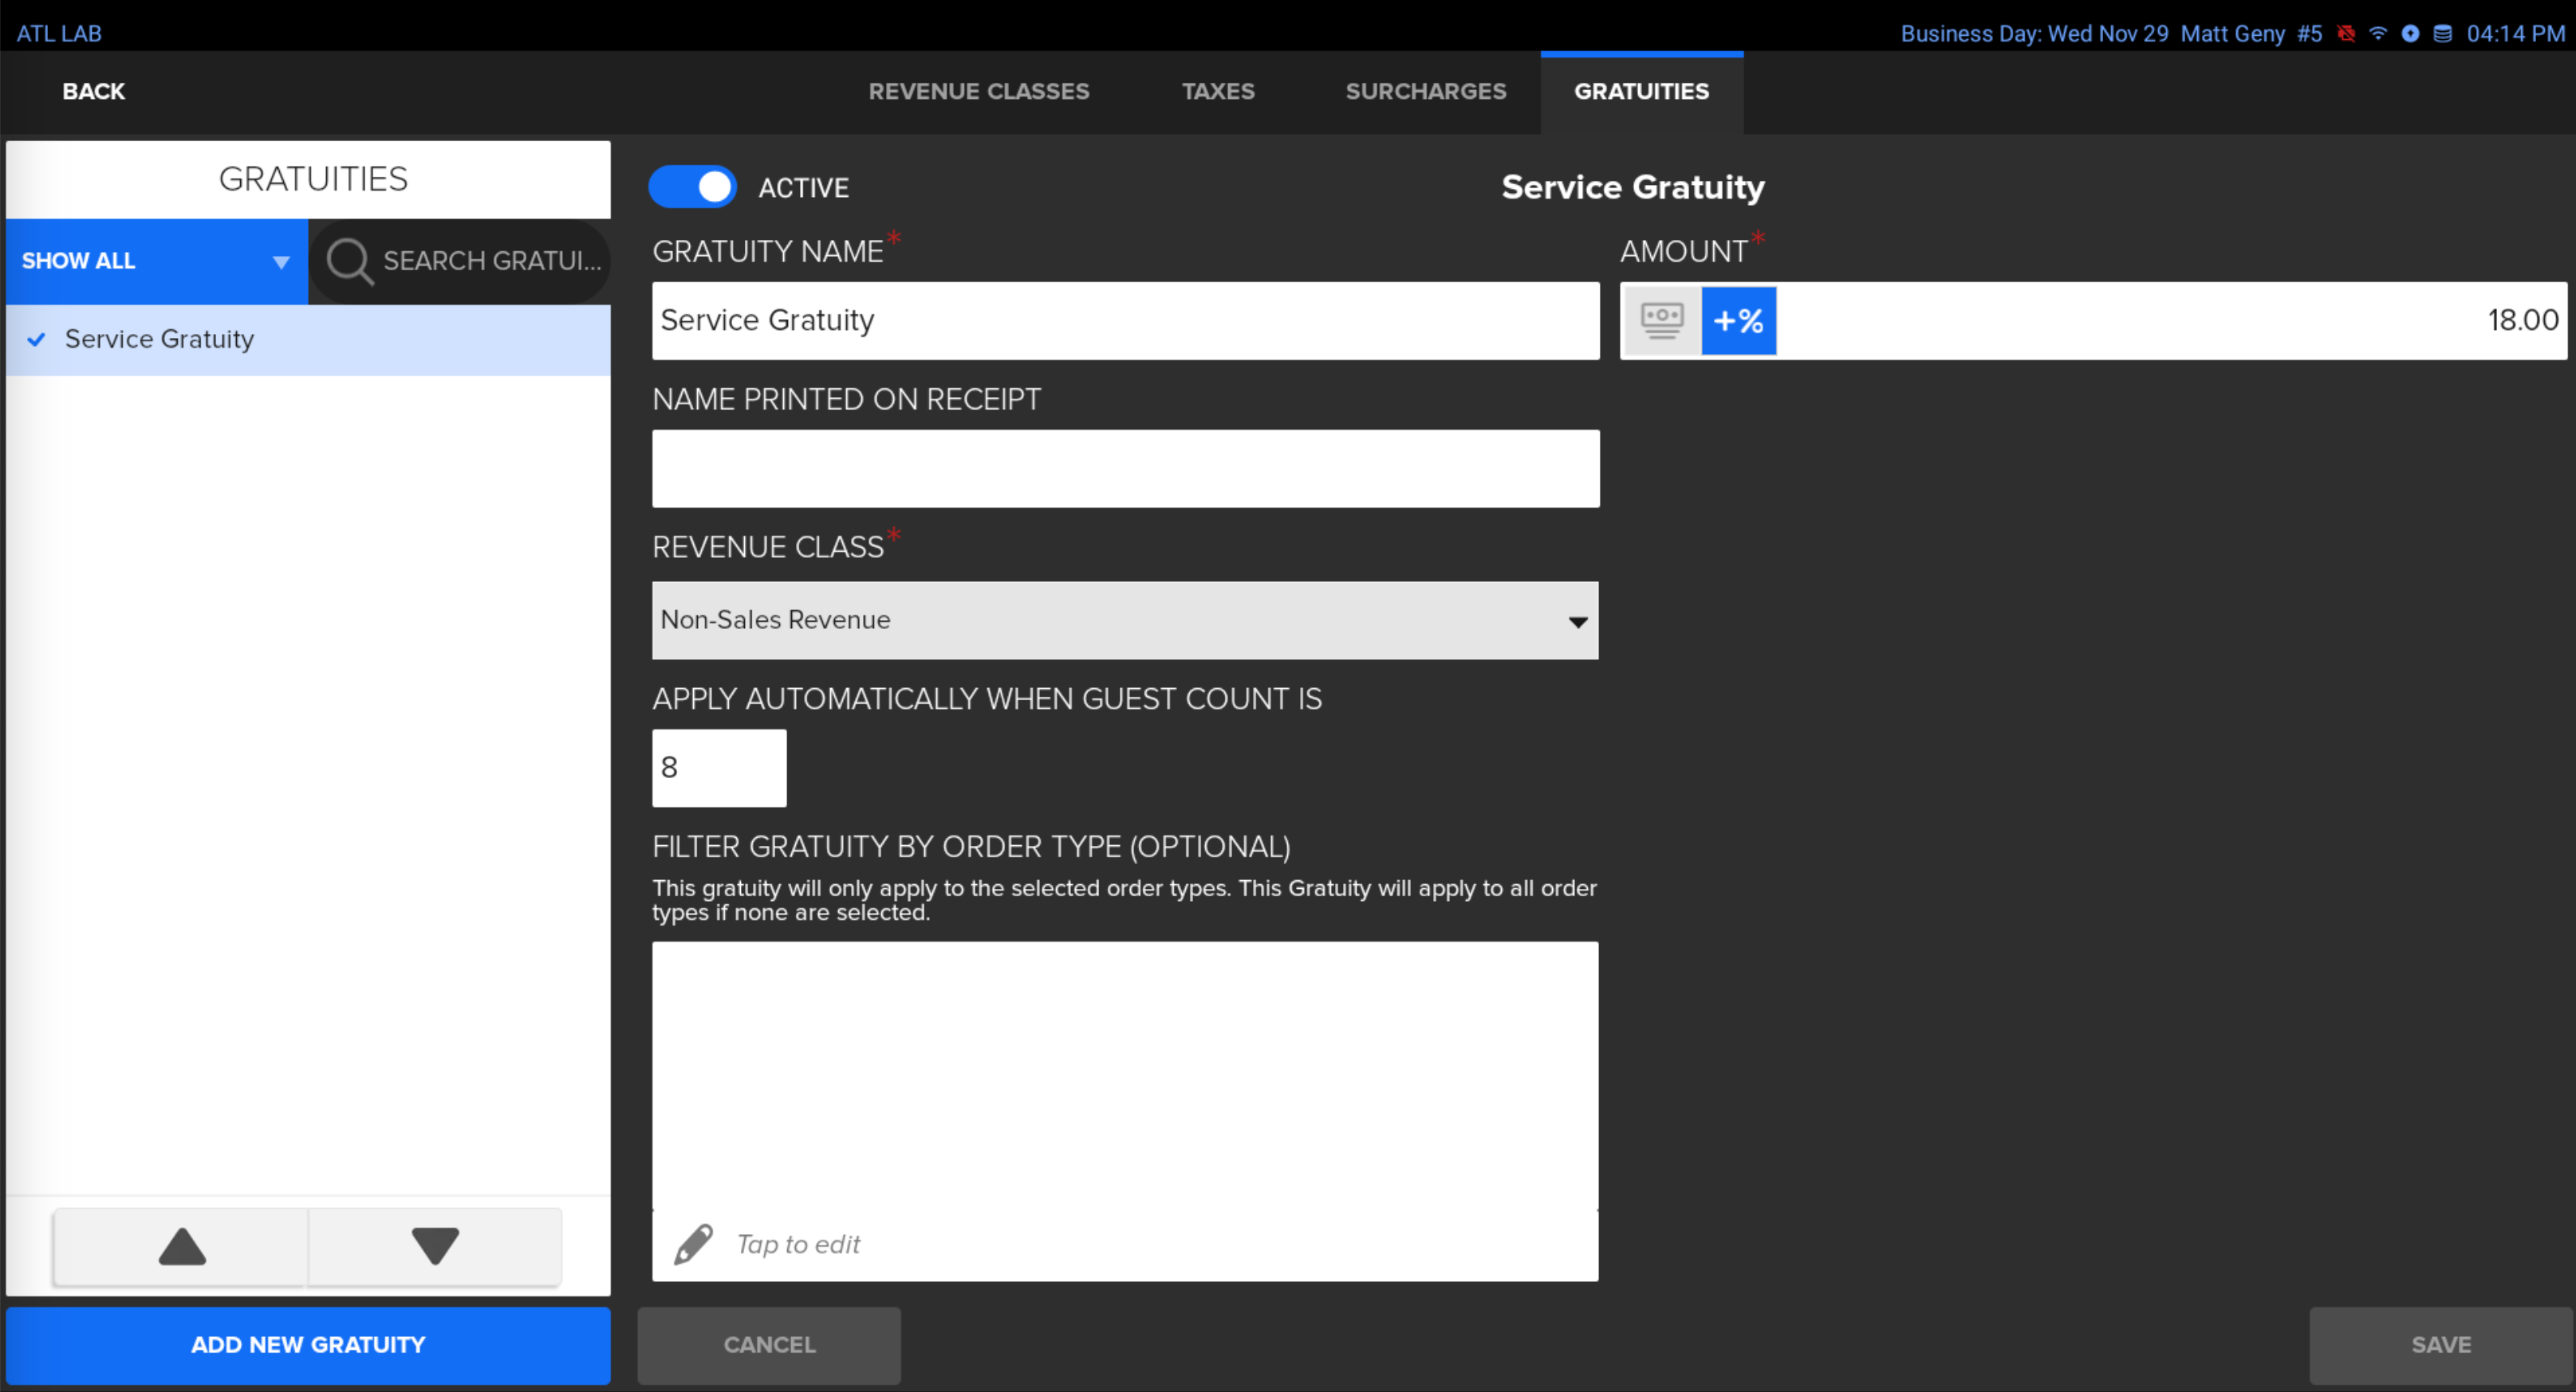Click the SHOW ALL dropdown arrow
This screenshot has height=1392, width=2576.
click(x=278, y=261)
